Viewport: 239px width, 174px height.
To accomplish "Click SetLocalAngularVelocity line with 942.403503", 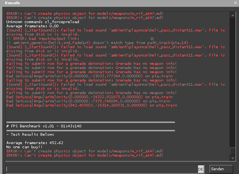I will (91, 105).
